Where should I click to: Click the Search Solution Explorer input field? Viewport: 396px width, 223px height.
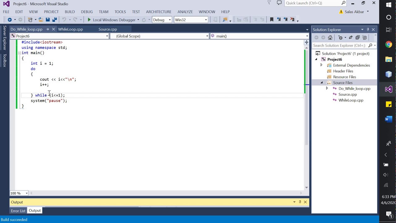tap(340, 46)
